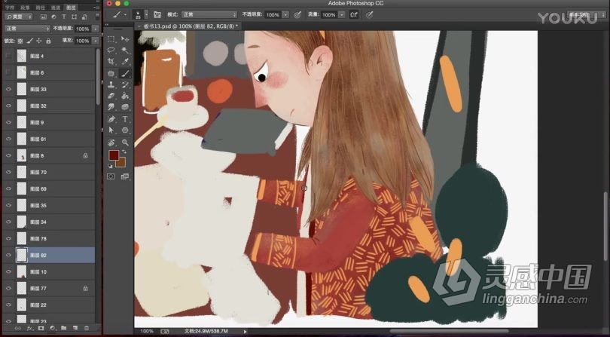Open the brush size preset picker arrow

146,14
